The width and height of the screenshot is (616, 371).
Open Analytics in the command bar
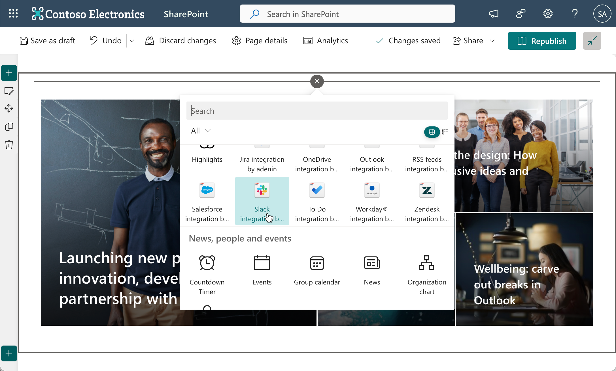(326, 41)
